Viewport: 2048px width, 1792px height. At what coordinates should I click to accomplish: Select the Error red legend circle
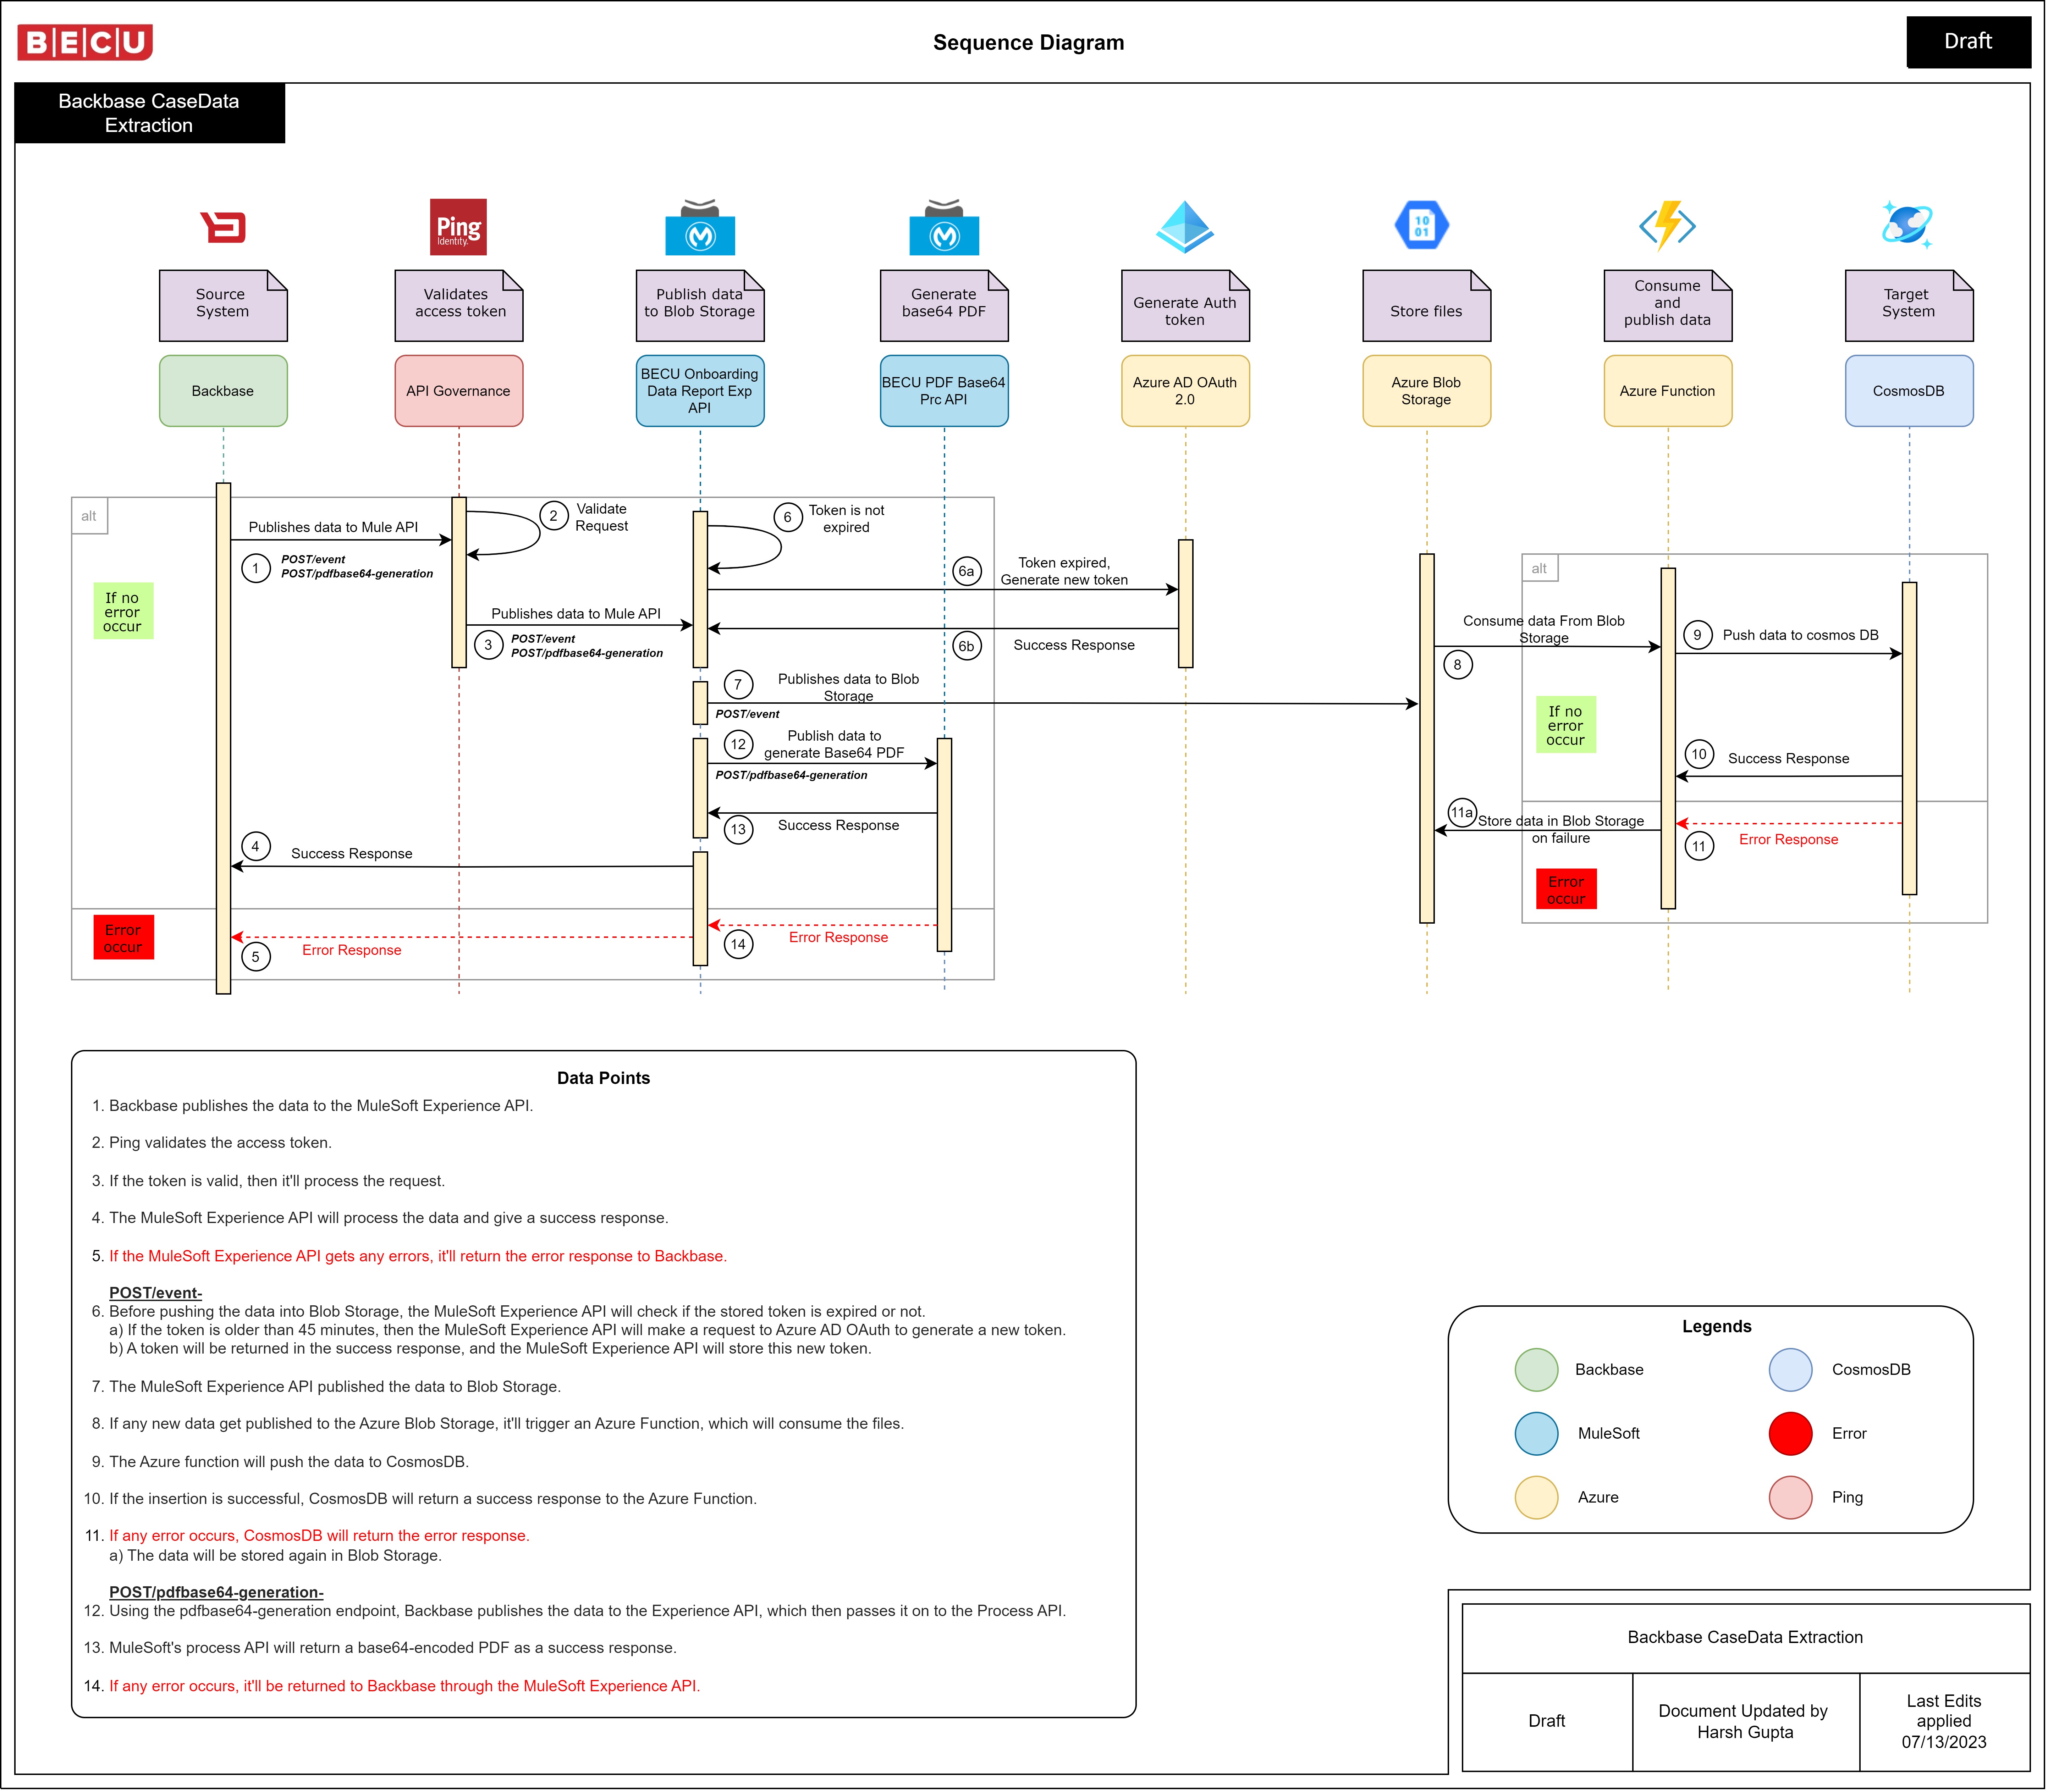(1791, 1434)
